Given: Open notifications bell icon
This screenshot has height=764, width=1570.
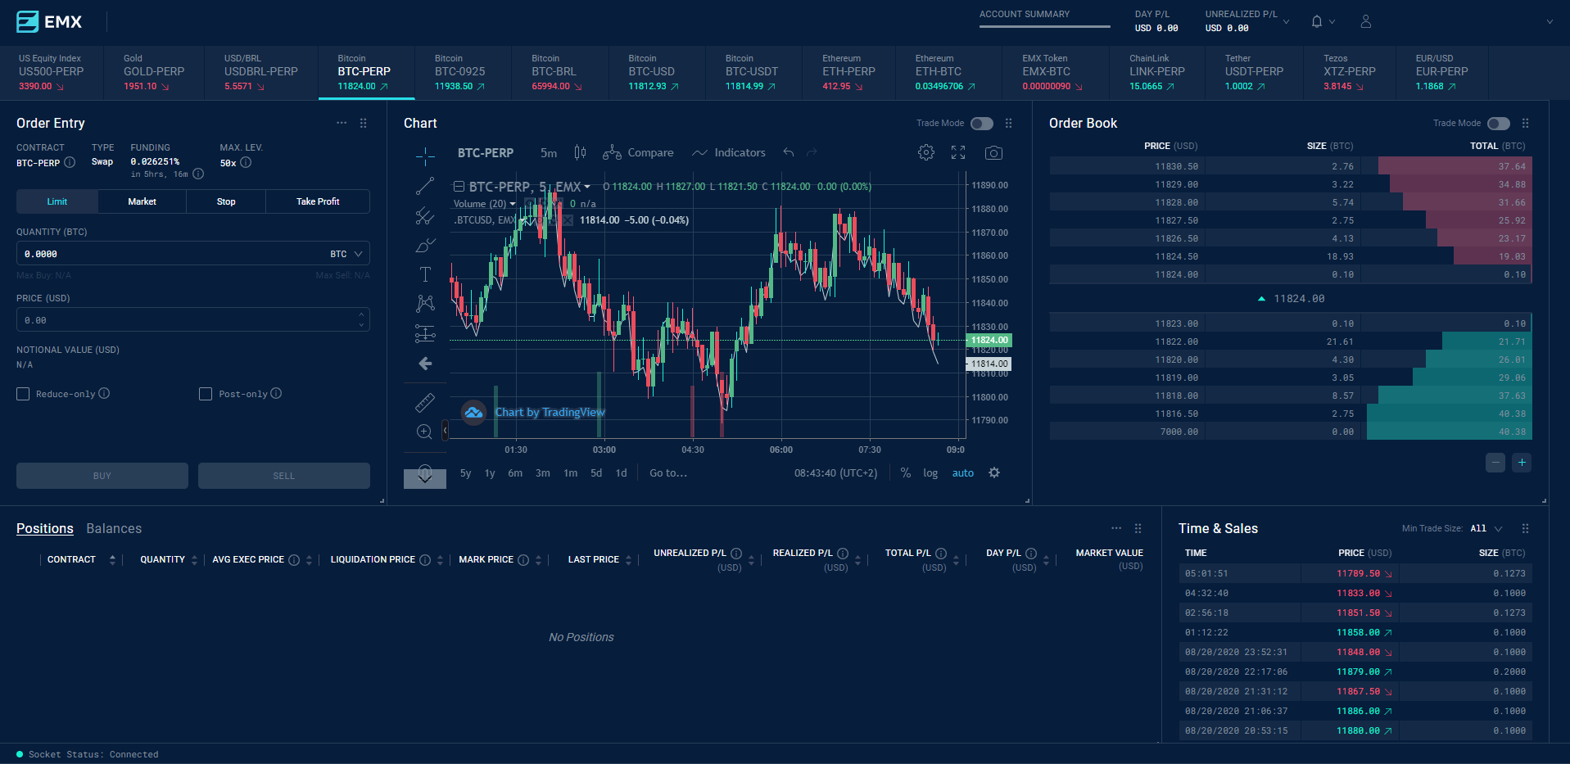Looking at the screenshot, I should coord(1316,21).
